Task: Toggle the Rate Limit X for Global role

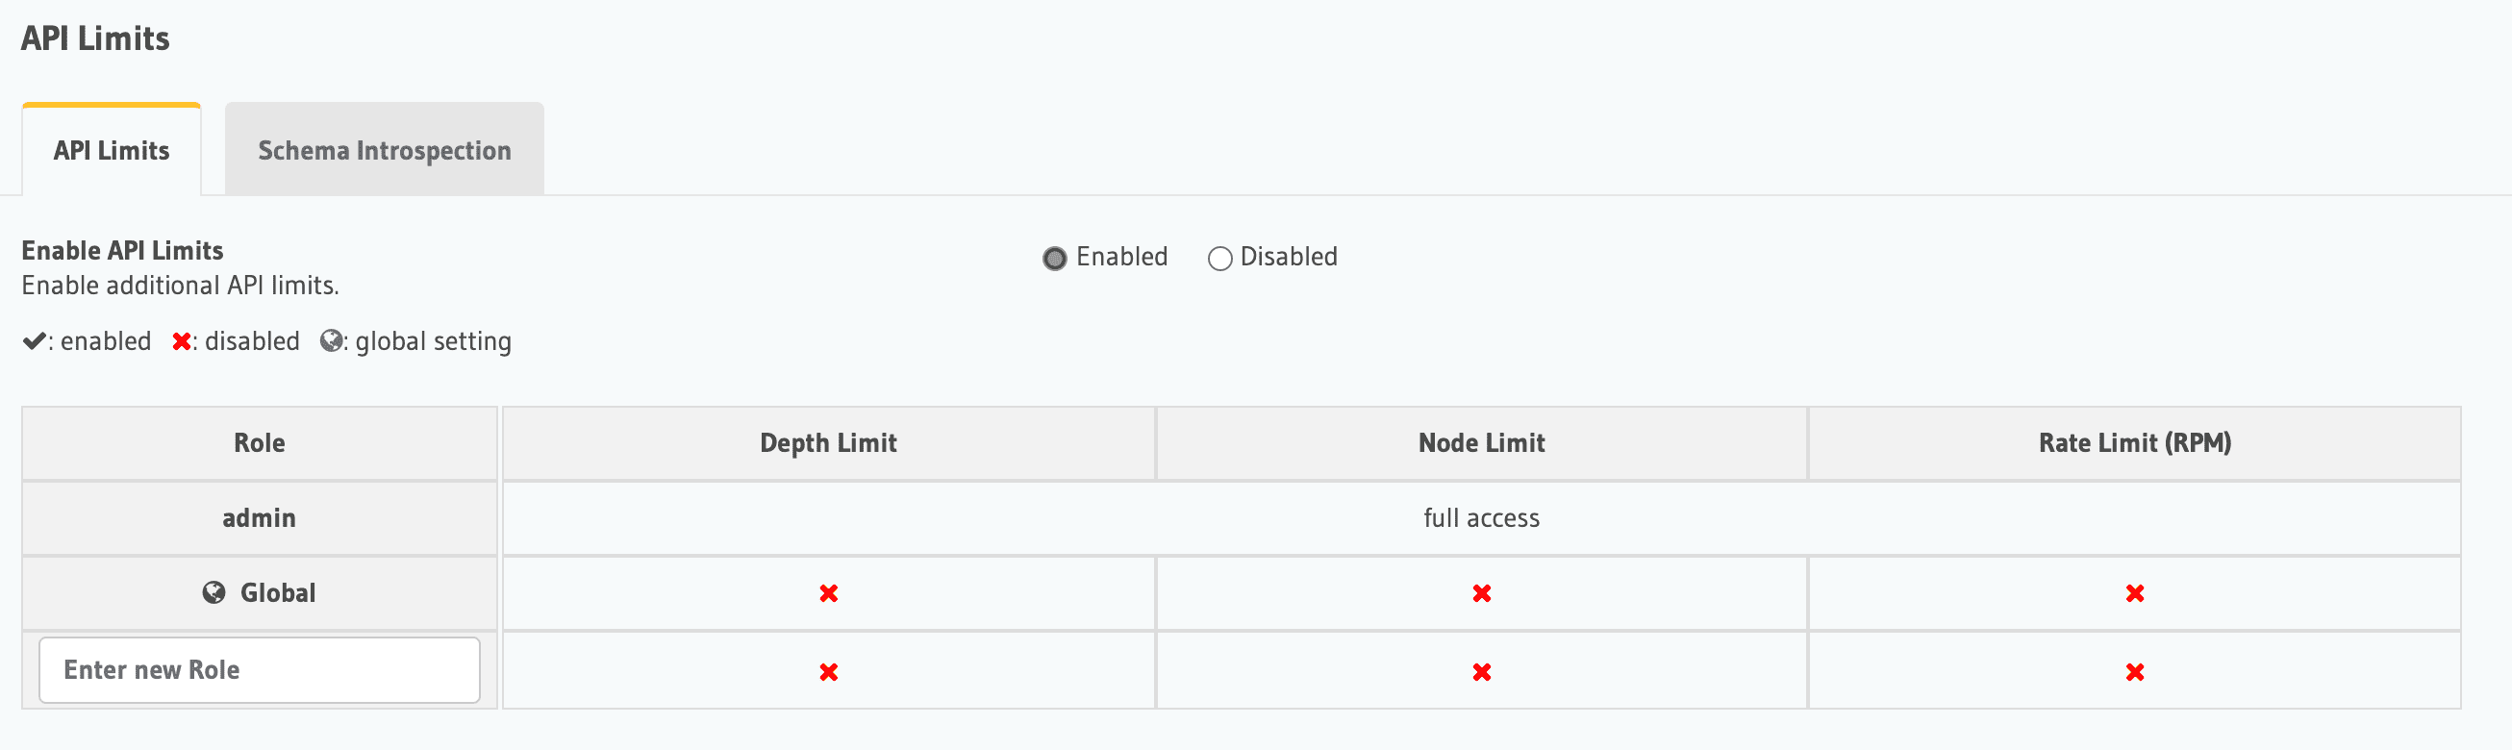Action: coord(2135,592)
